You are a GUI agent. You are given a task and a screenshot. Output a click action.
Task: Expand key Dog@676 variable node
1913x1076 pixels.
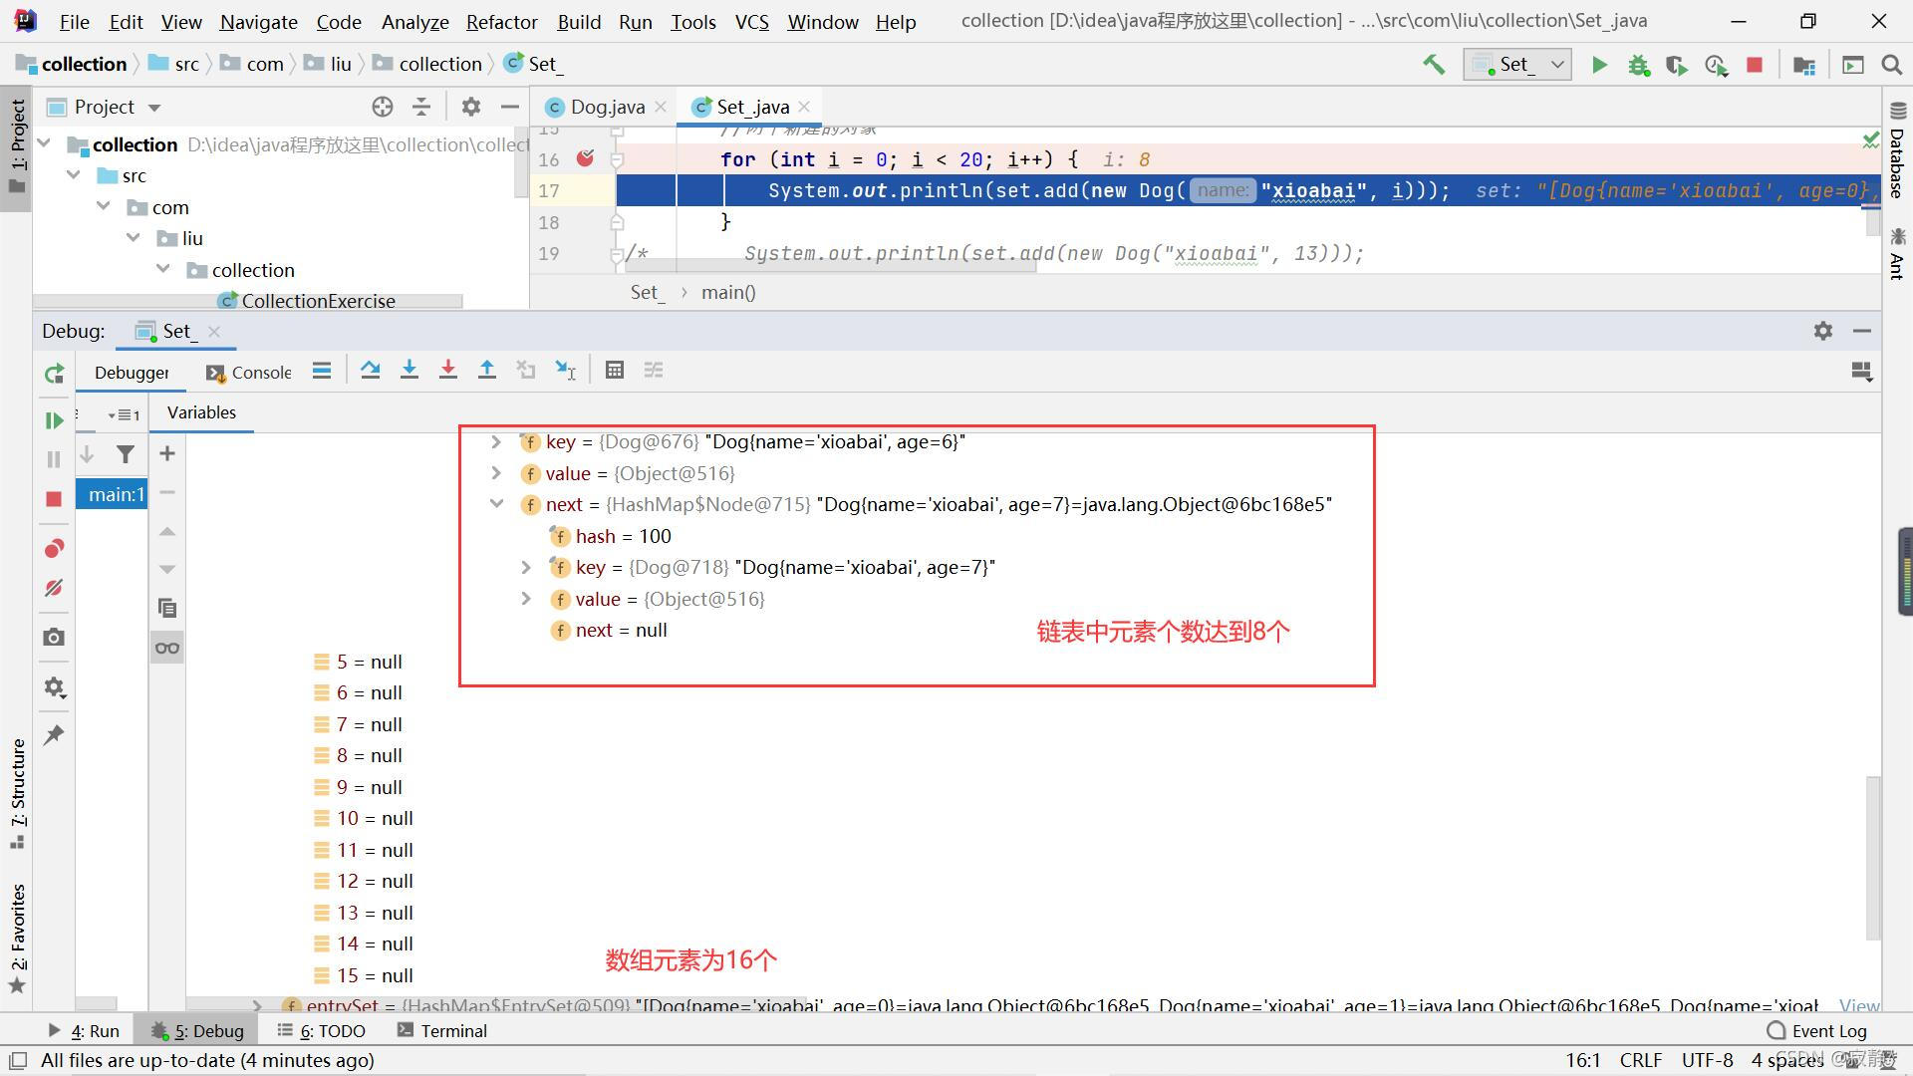click(x=495, y=441)
